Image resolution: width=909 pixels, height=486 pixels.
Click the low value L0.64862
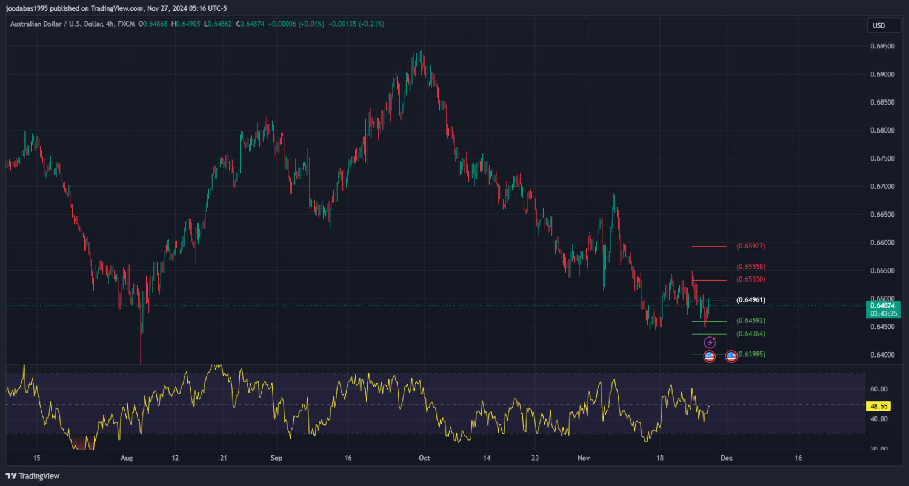(x=218, y=24)
